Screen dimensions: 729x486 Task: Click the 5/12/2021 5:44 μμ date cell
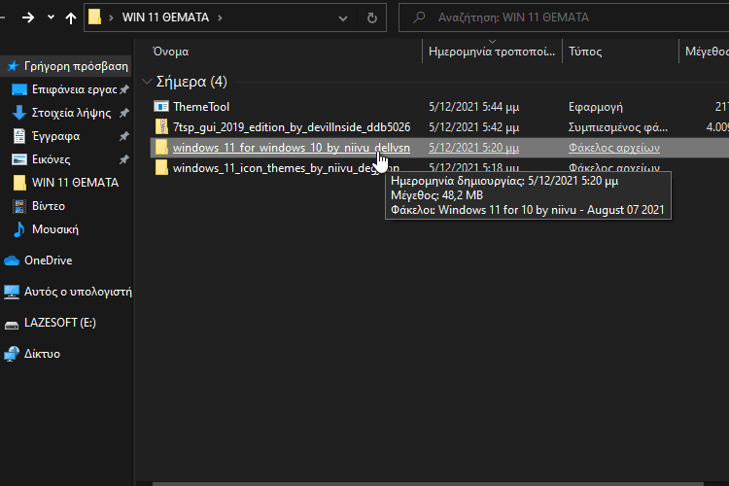(473, 107)
